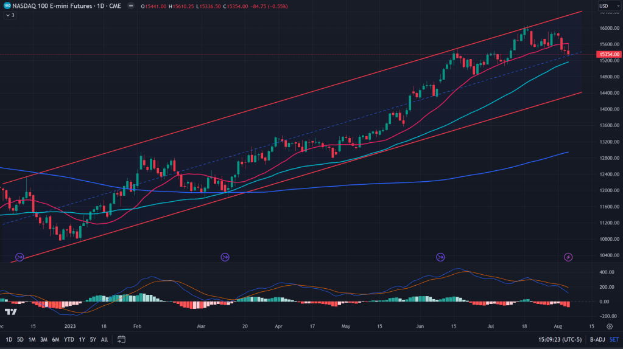This screenshot has width=623, height=349.
Task: Select the 1M time range
Action: [32, 339]
